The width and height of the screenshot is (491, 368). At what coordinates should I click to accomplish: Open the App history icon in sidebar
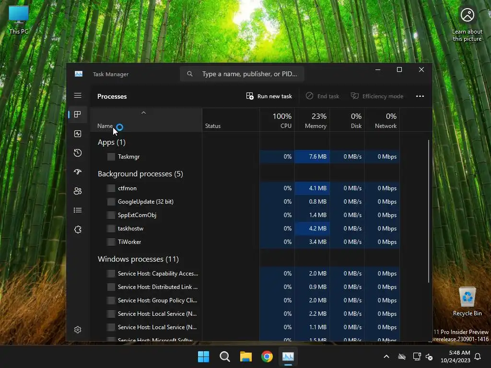78,153
